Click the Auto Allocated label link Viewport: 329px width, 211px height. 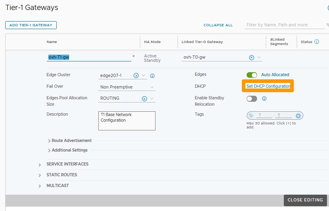pos(275,75)
